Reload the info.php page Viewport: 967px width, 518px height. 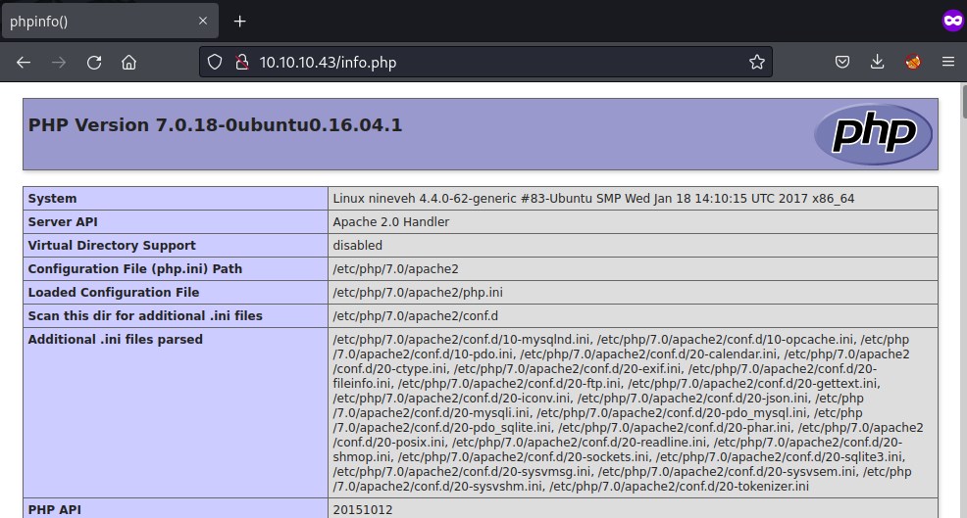pos(94,62)
